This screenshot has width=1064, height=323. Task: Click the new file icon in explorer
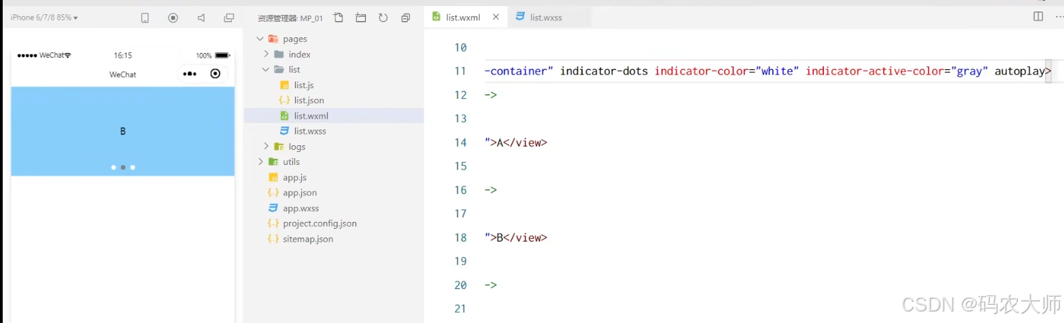tap(339, 18)
